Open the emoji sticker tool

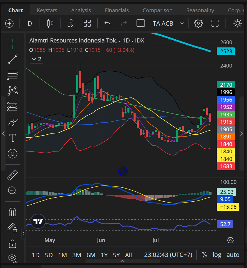[x=13, y=154]
